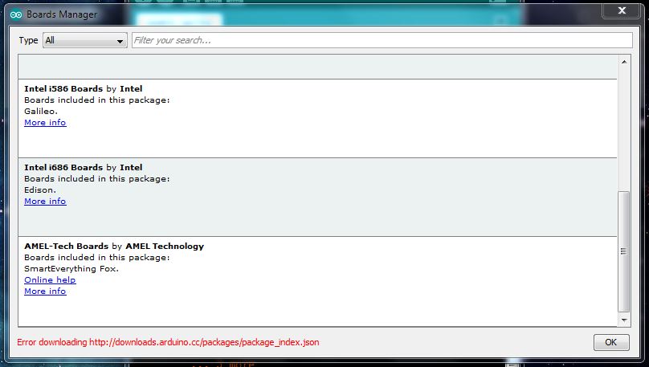This screenshot has height=367, width=649.
Task: Open the Type dropdown set to All
Action: coord(85,40)
